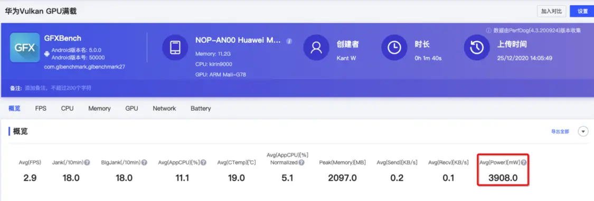The image size is (594, 201).
Task: Click the Android robot icon
Action: 47,54
